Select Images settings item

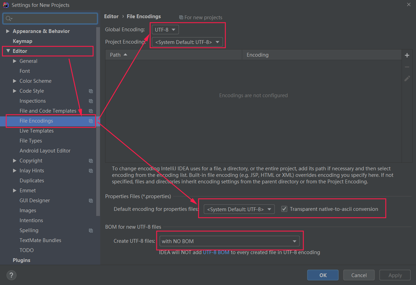pyautogui.click(x=28, y=210)
